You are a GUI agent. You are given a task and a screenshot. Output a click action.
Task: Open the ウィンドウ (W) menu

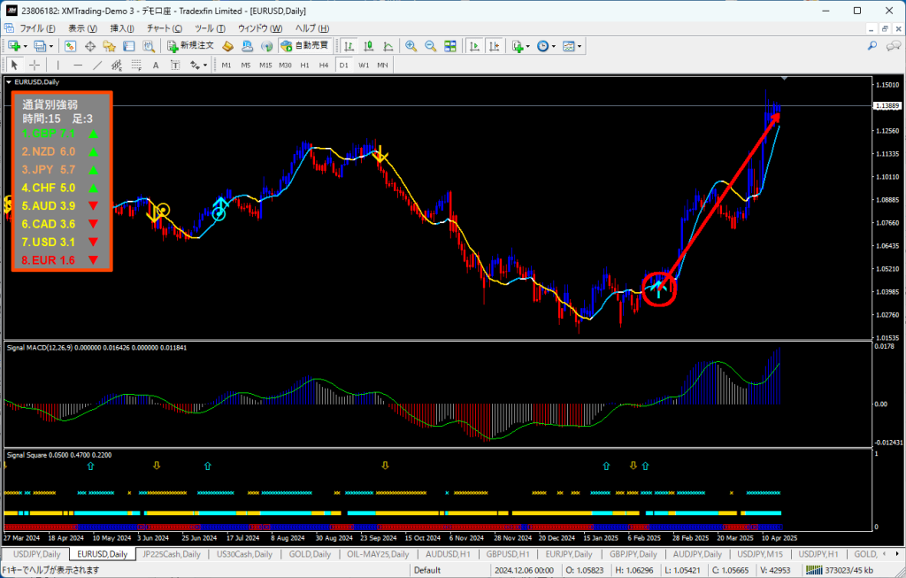click(260, 28)
